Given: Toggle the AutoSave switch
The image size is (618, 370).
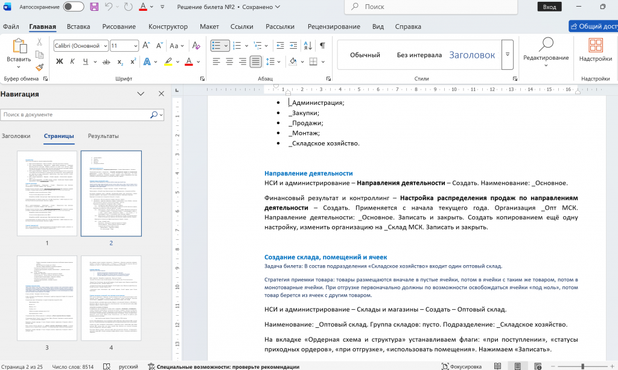Looking at the screenshot, I should tap(73, 7).
